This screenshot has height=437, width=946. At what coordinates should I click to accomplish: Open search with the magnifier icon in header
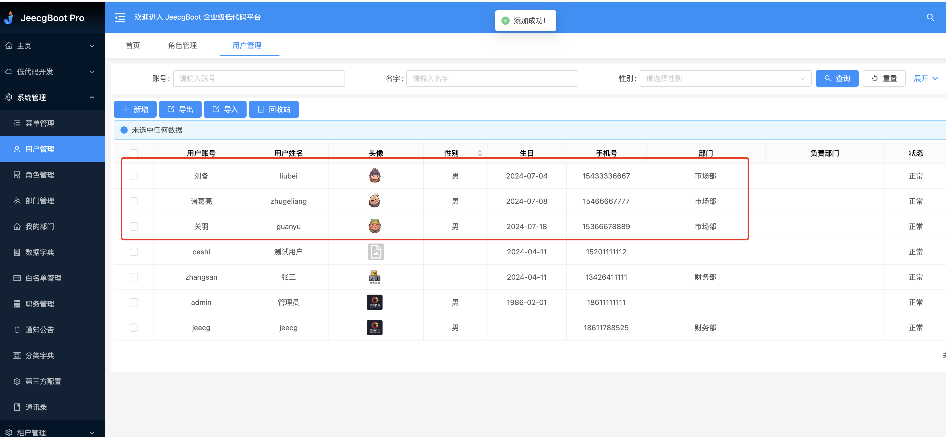tap(930, 18)
